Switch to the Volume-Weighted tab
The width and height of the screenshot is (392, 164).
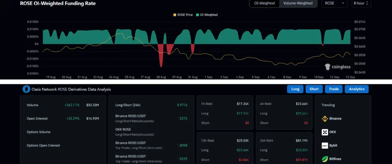click(298, 3)
